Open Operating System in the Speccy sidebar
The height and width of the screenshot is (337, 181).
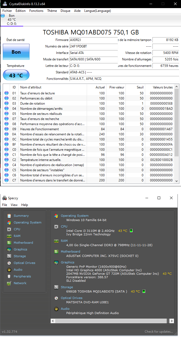click(27, 222)
